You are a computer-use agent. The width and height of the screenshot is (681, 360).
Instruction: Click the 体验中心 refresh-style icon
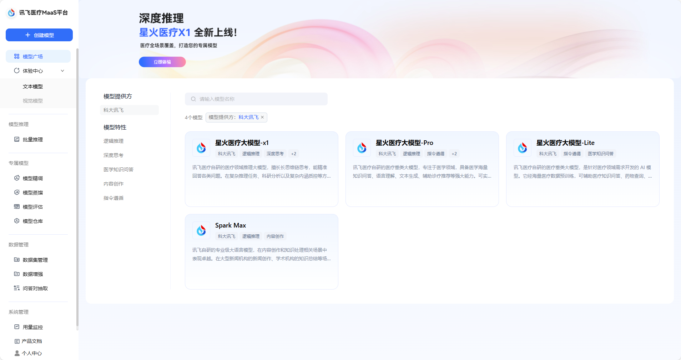(17, 71)
